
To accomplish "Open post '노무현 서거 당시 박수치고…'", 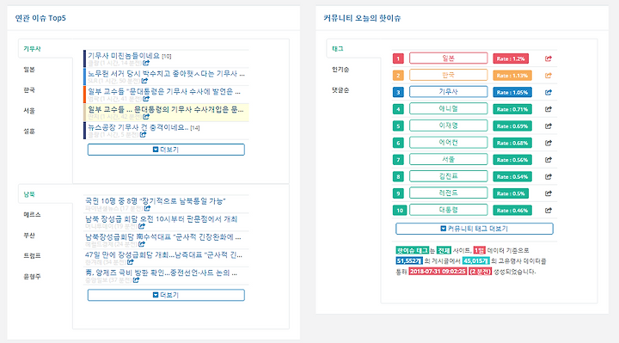I will click(x=166, y=74).
